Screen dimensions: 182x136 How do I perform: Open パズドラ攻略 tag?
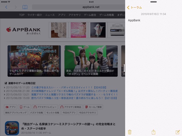(x=37, y=113)
